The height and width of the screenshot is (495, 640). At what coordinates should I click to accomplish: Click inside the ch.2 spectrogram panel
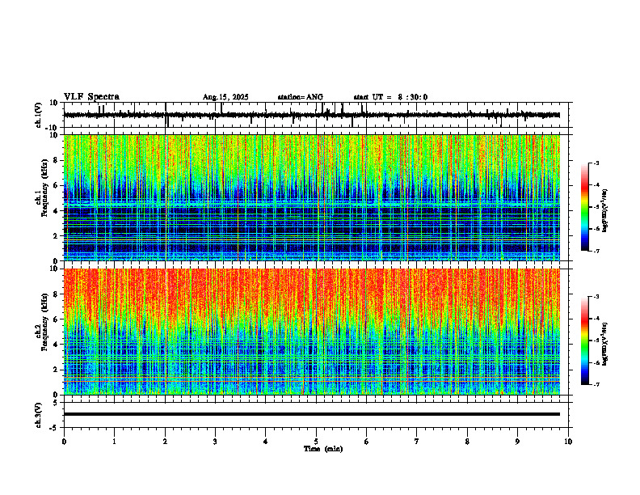[x=312, y=332]
